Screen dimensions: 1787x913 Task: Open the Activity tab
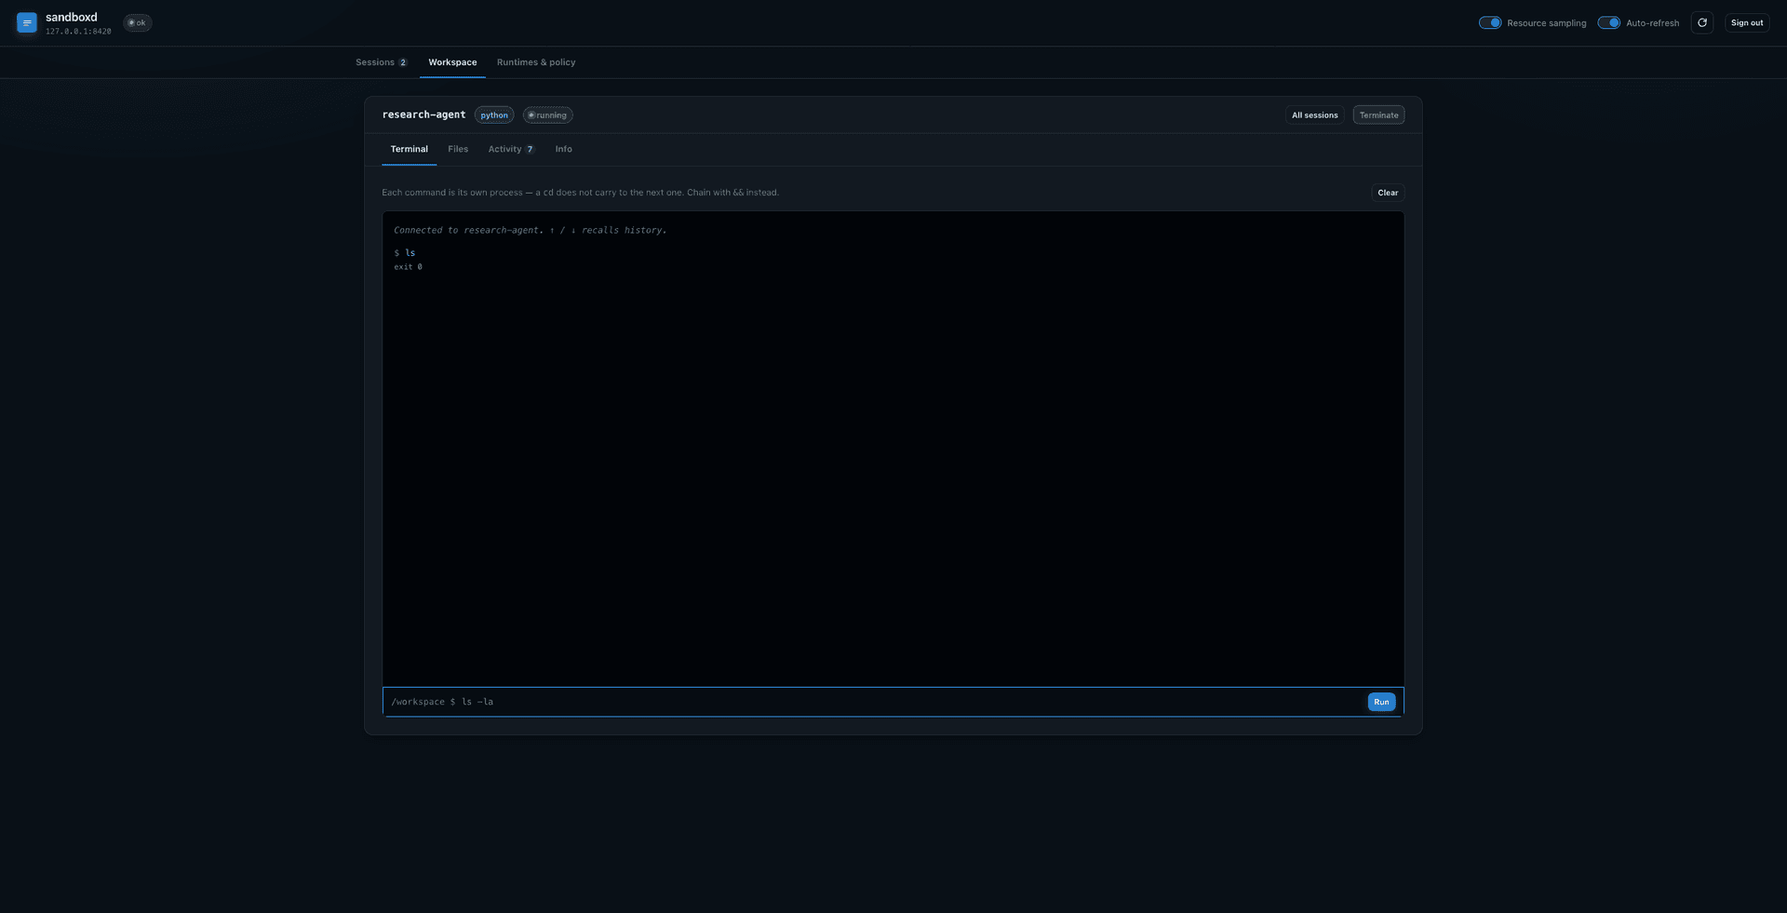tap(512, 149)
